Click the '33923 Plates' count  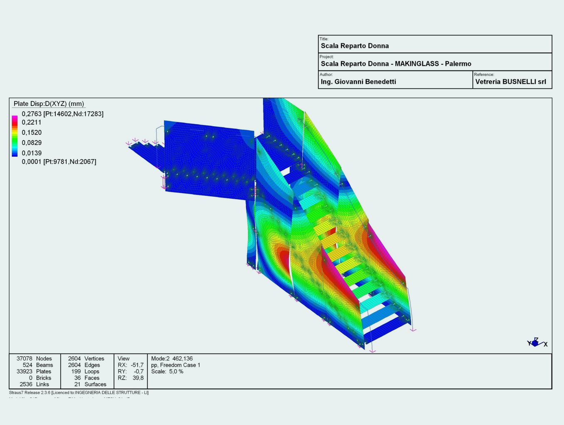coord(34,371)
